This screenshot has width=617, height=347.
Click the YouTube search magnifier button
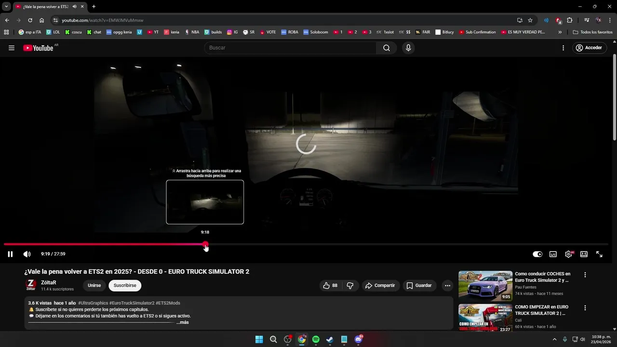(387, 48)
